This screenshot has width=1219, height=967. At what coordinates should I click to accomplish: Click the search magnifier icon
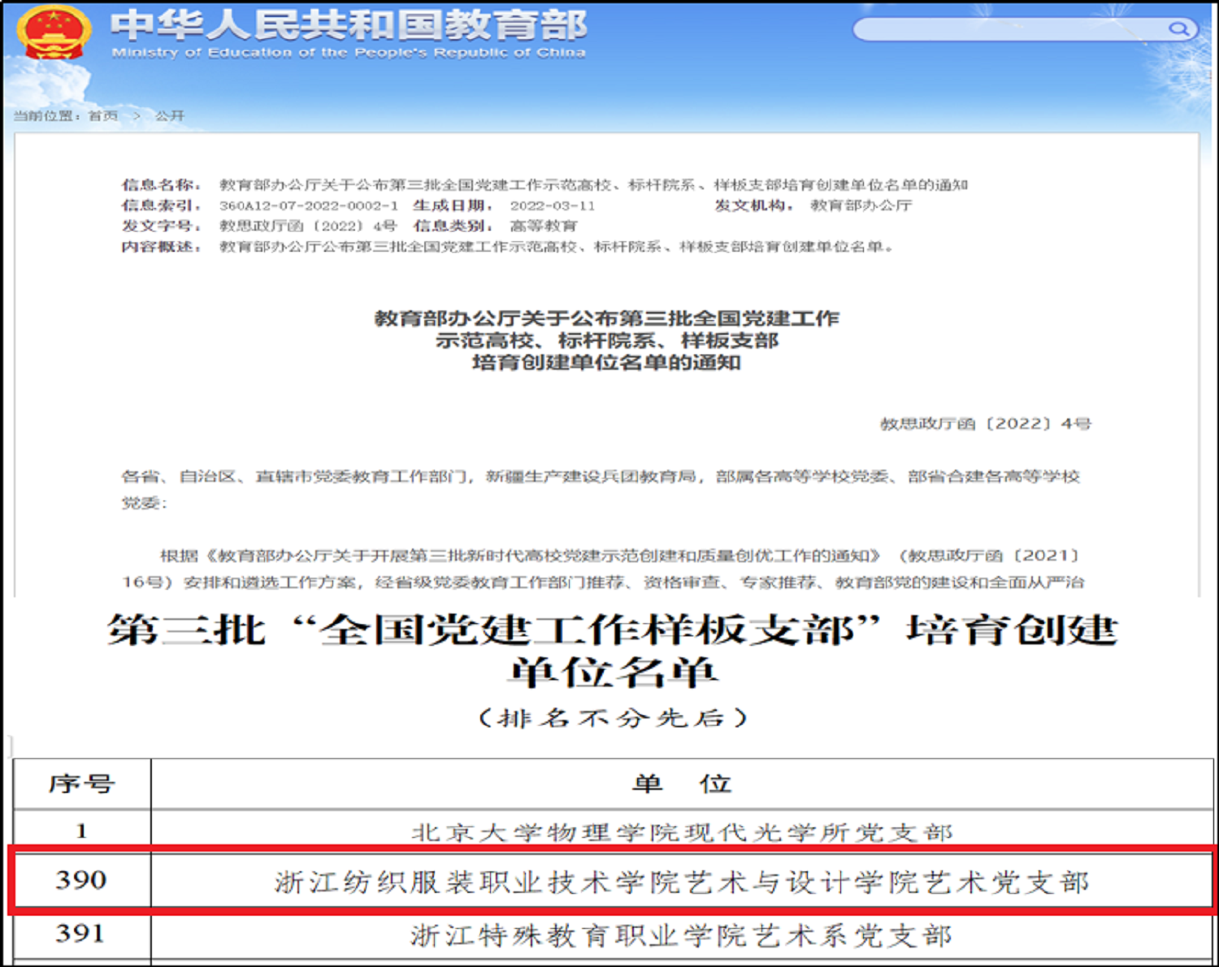(1178, 29)
